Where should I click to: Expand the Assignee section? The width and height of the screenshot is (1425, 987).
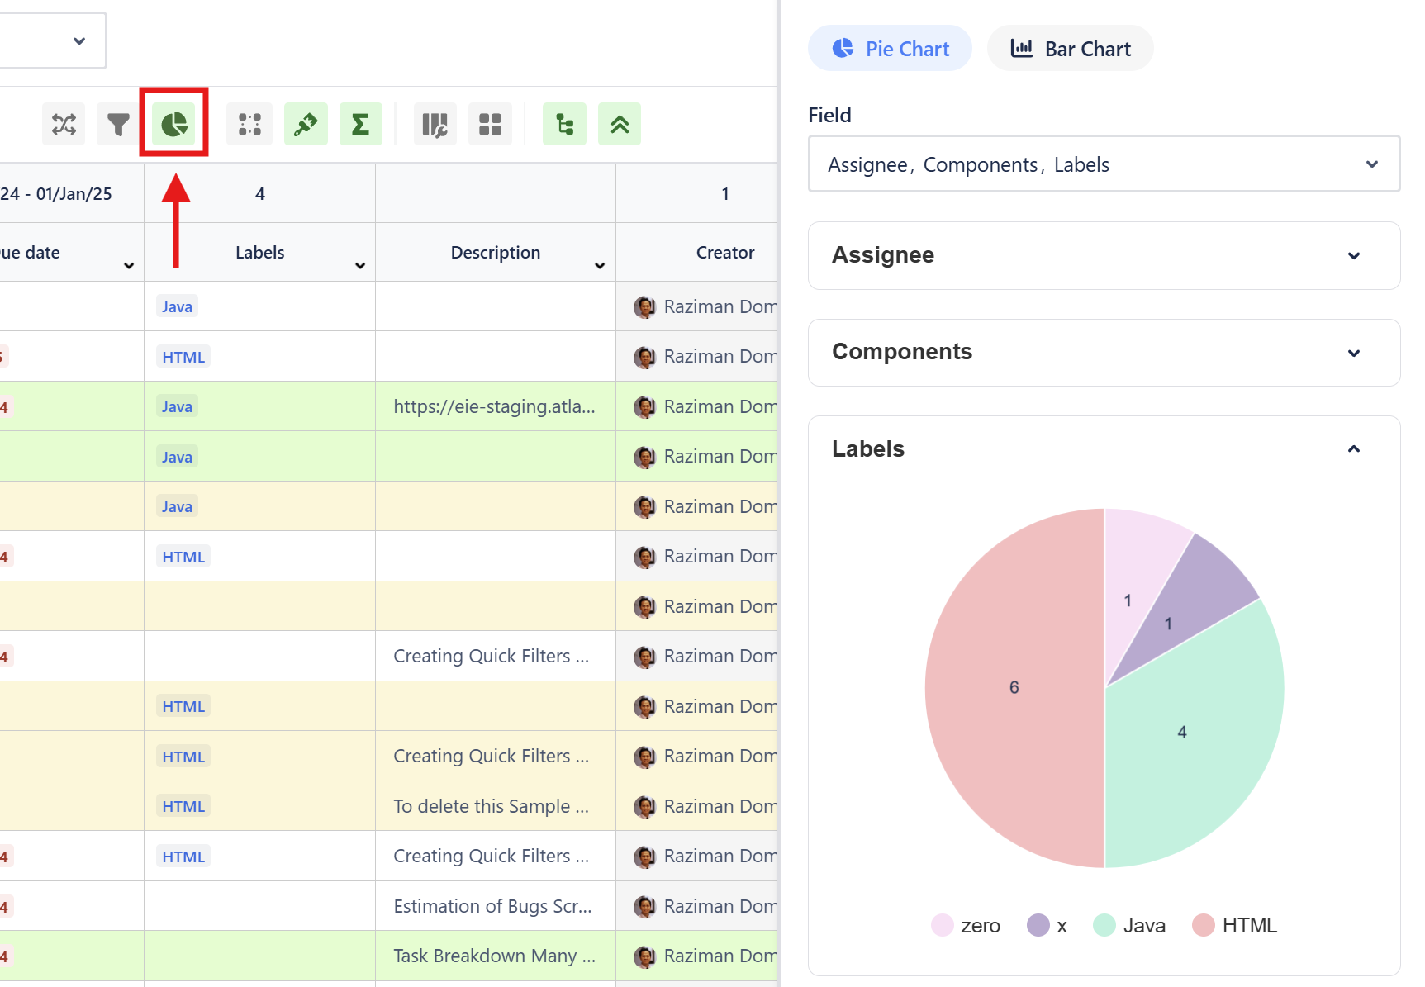(1103, 255)
